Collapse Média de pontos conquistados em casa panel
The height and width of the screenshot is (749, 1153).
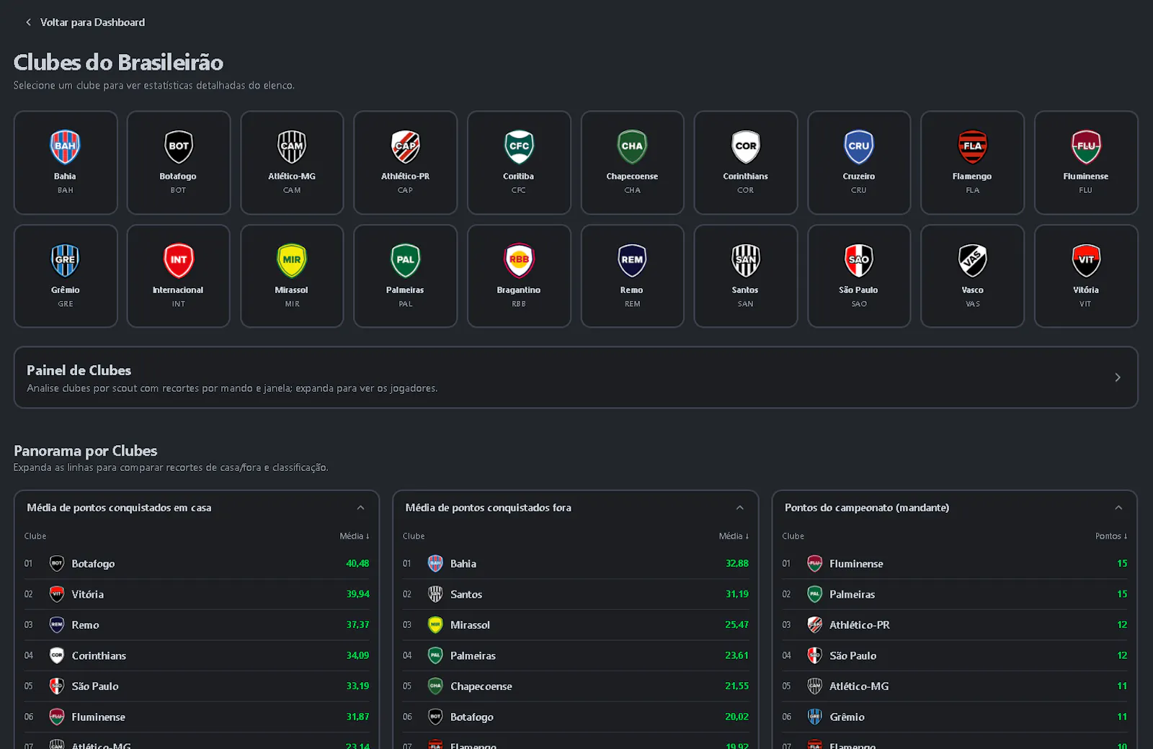tap(360, 508)
